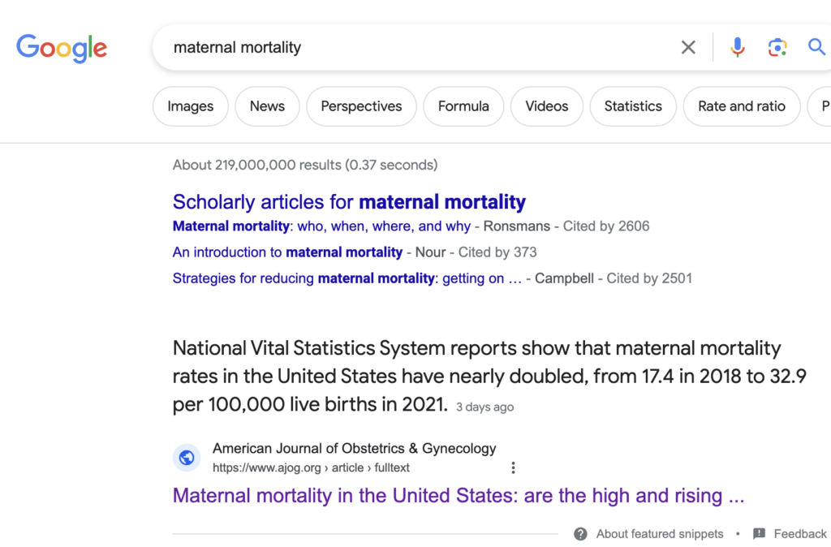The height and width of the screenshot is (547, 831).
Task: Click the Feedback flag icon
Action: (x=759, y=534)
